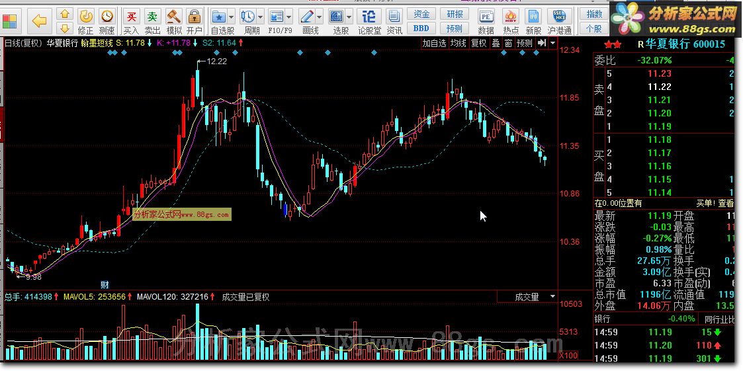The width and height of the screenshot is (743, 371).
Task: Click the 财 marker below the chart
Action: [105, 285]
